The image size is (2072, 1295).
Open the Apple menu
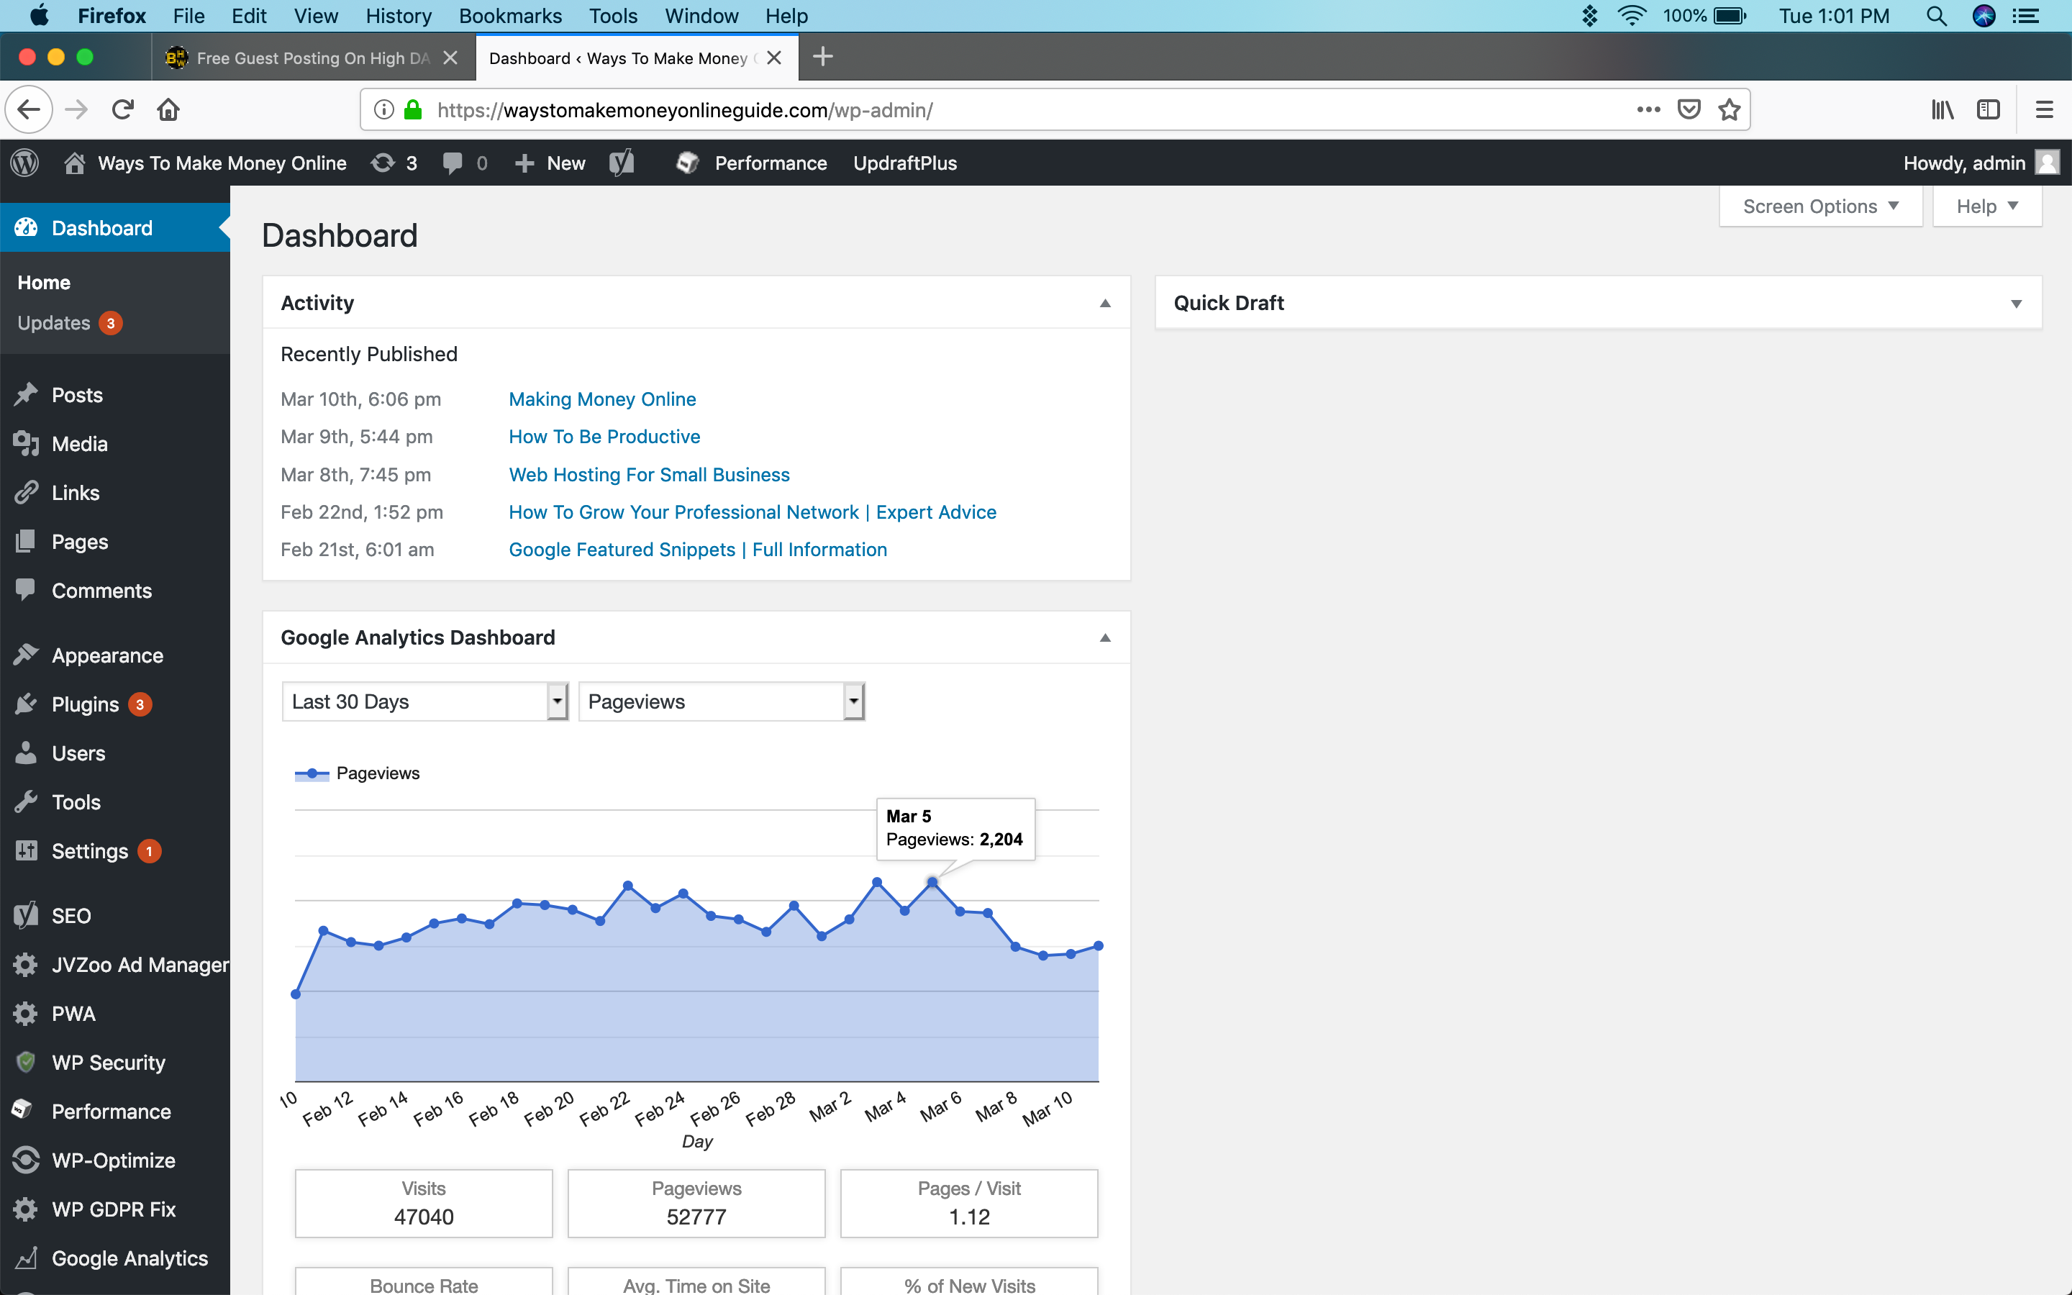pos(40,17)
